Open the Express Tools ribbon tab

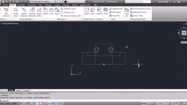coord(85,5)
